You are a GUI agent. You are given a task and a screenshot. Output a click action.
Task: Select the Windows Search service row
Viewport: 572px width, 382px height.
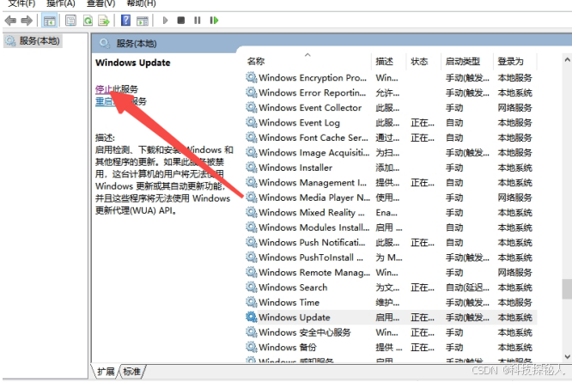coord(390,288)
